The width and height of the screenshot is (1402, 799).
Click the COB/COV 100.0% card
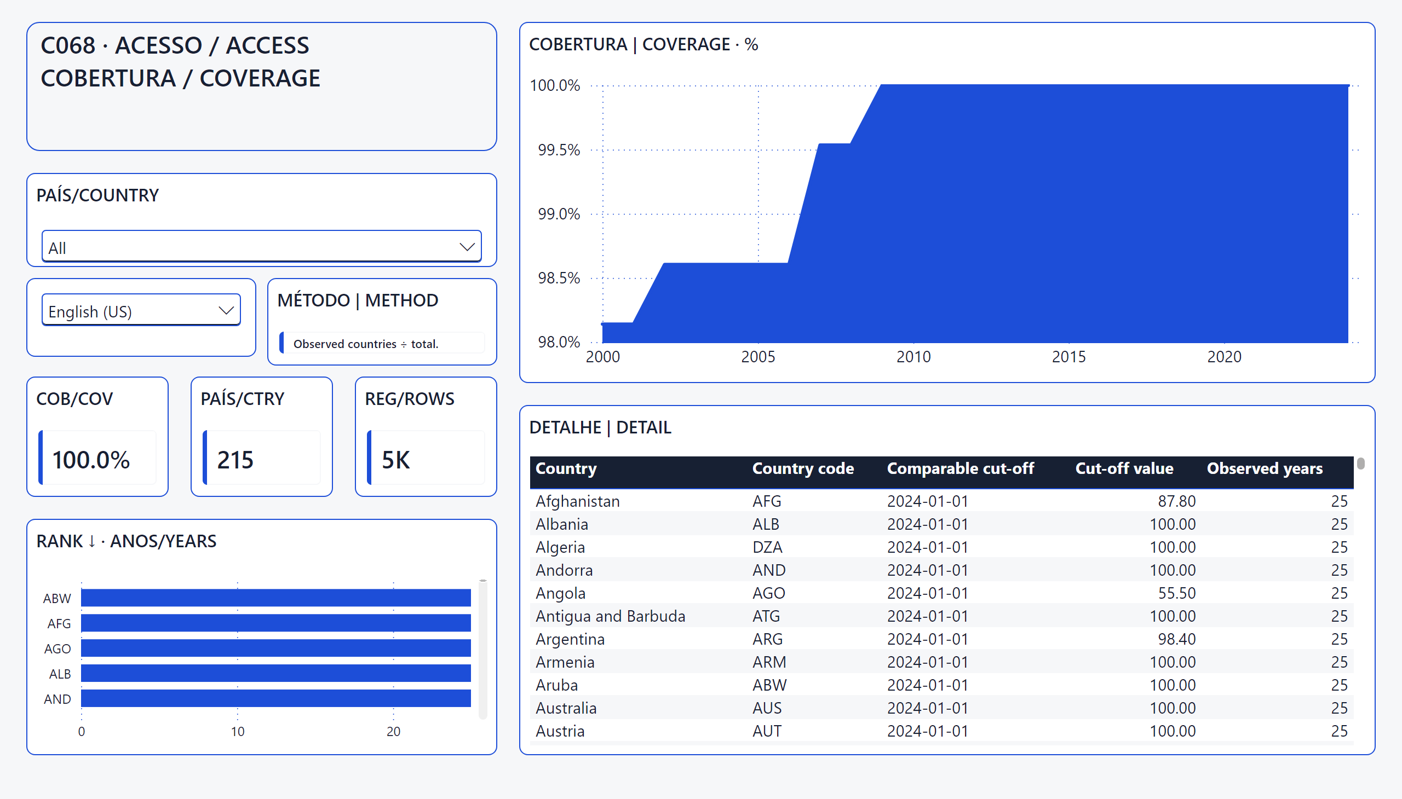pyautogui.click(x=97, y=437)
